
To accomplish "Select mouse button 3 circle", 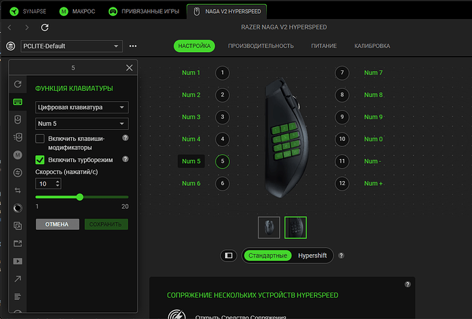I will [x=222, y=117].
